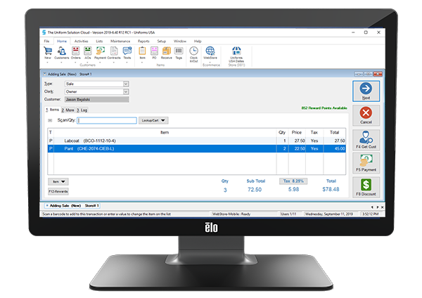Click the 852 Reward Points Available text
The image size is (422, 298).
pos(324,108)
